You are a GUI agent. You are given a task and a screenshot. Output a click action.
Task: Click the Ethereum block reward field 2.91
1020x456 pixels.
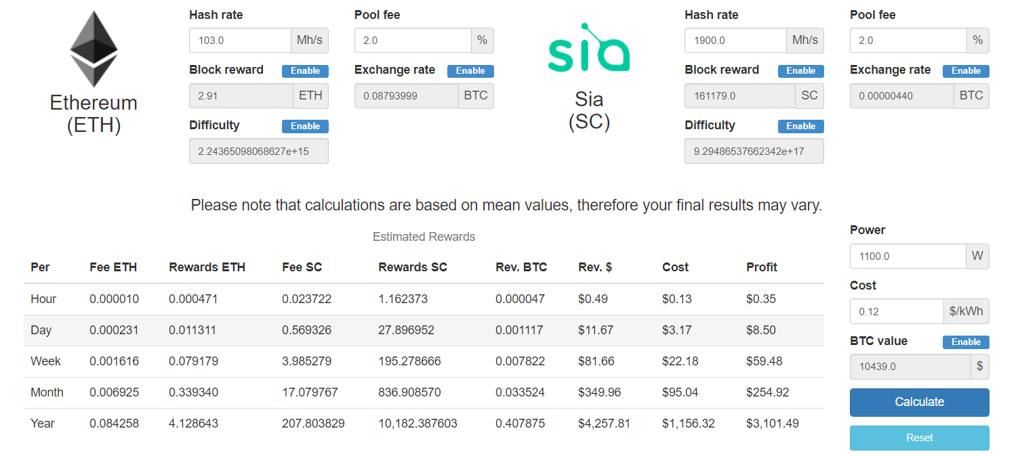(x=241, y=96)
